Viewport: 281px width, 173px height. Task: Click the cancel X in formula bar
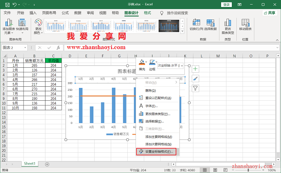pyautogui.click(x=40, y=47)
